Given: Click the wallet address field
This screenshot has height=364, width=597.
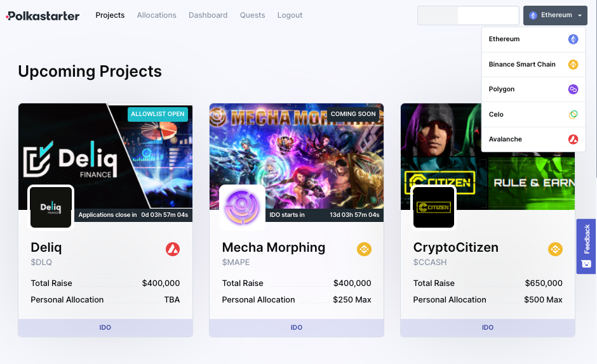Looking at the screenshot, I should (468, 16).
